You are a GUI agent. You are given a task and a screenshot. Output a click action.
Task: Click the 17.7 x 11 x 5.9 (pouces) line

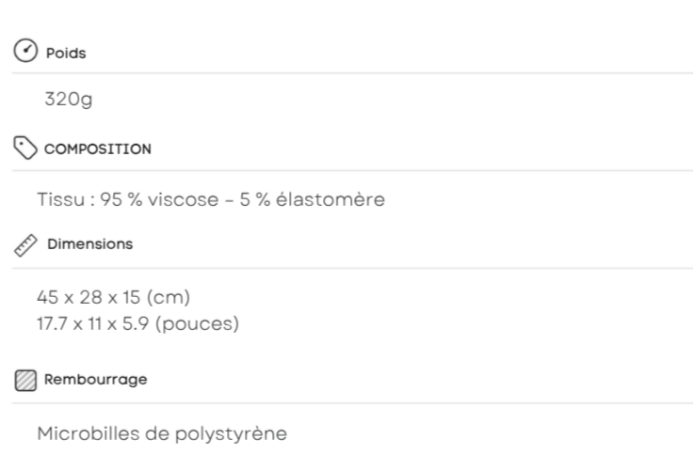137,323
